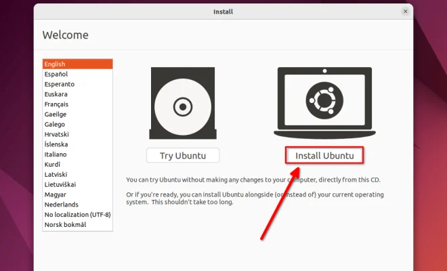Image resolution: width=447 pixels, height=271 pixels.
Task: Select Norsk bokmål in the language list
Action: pos(77,224)
